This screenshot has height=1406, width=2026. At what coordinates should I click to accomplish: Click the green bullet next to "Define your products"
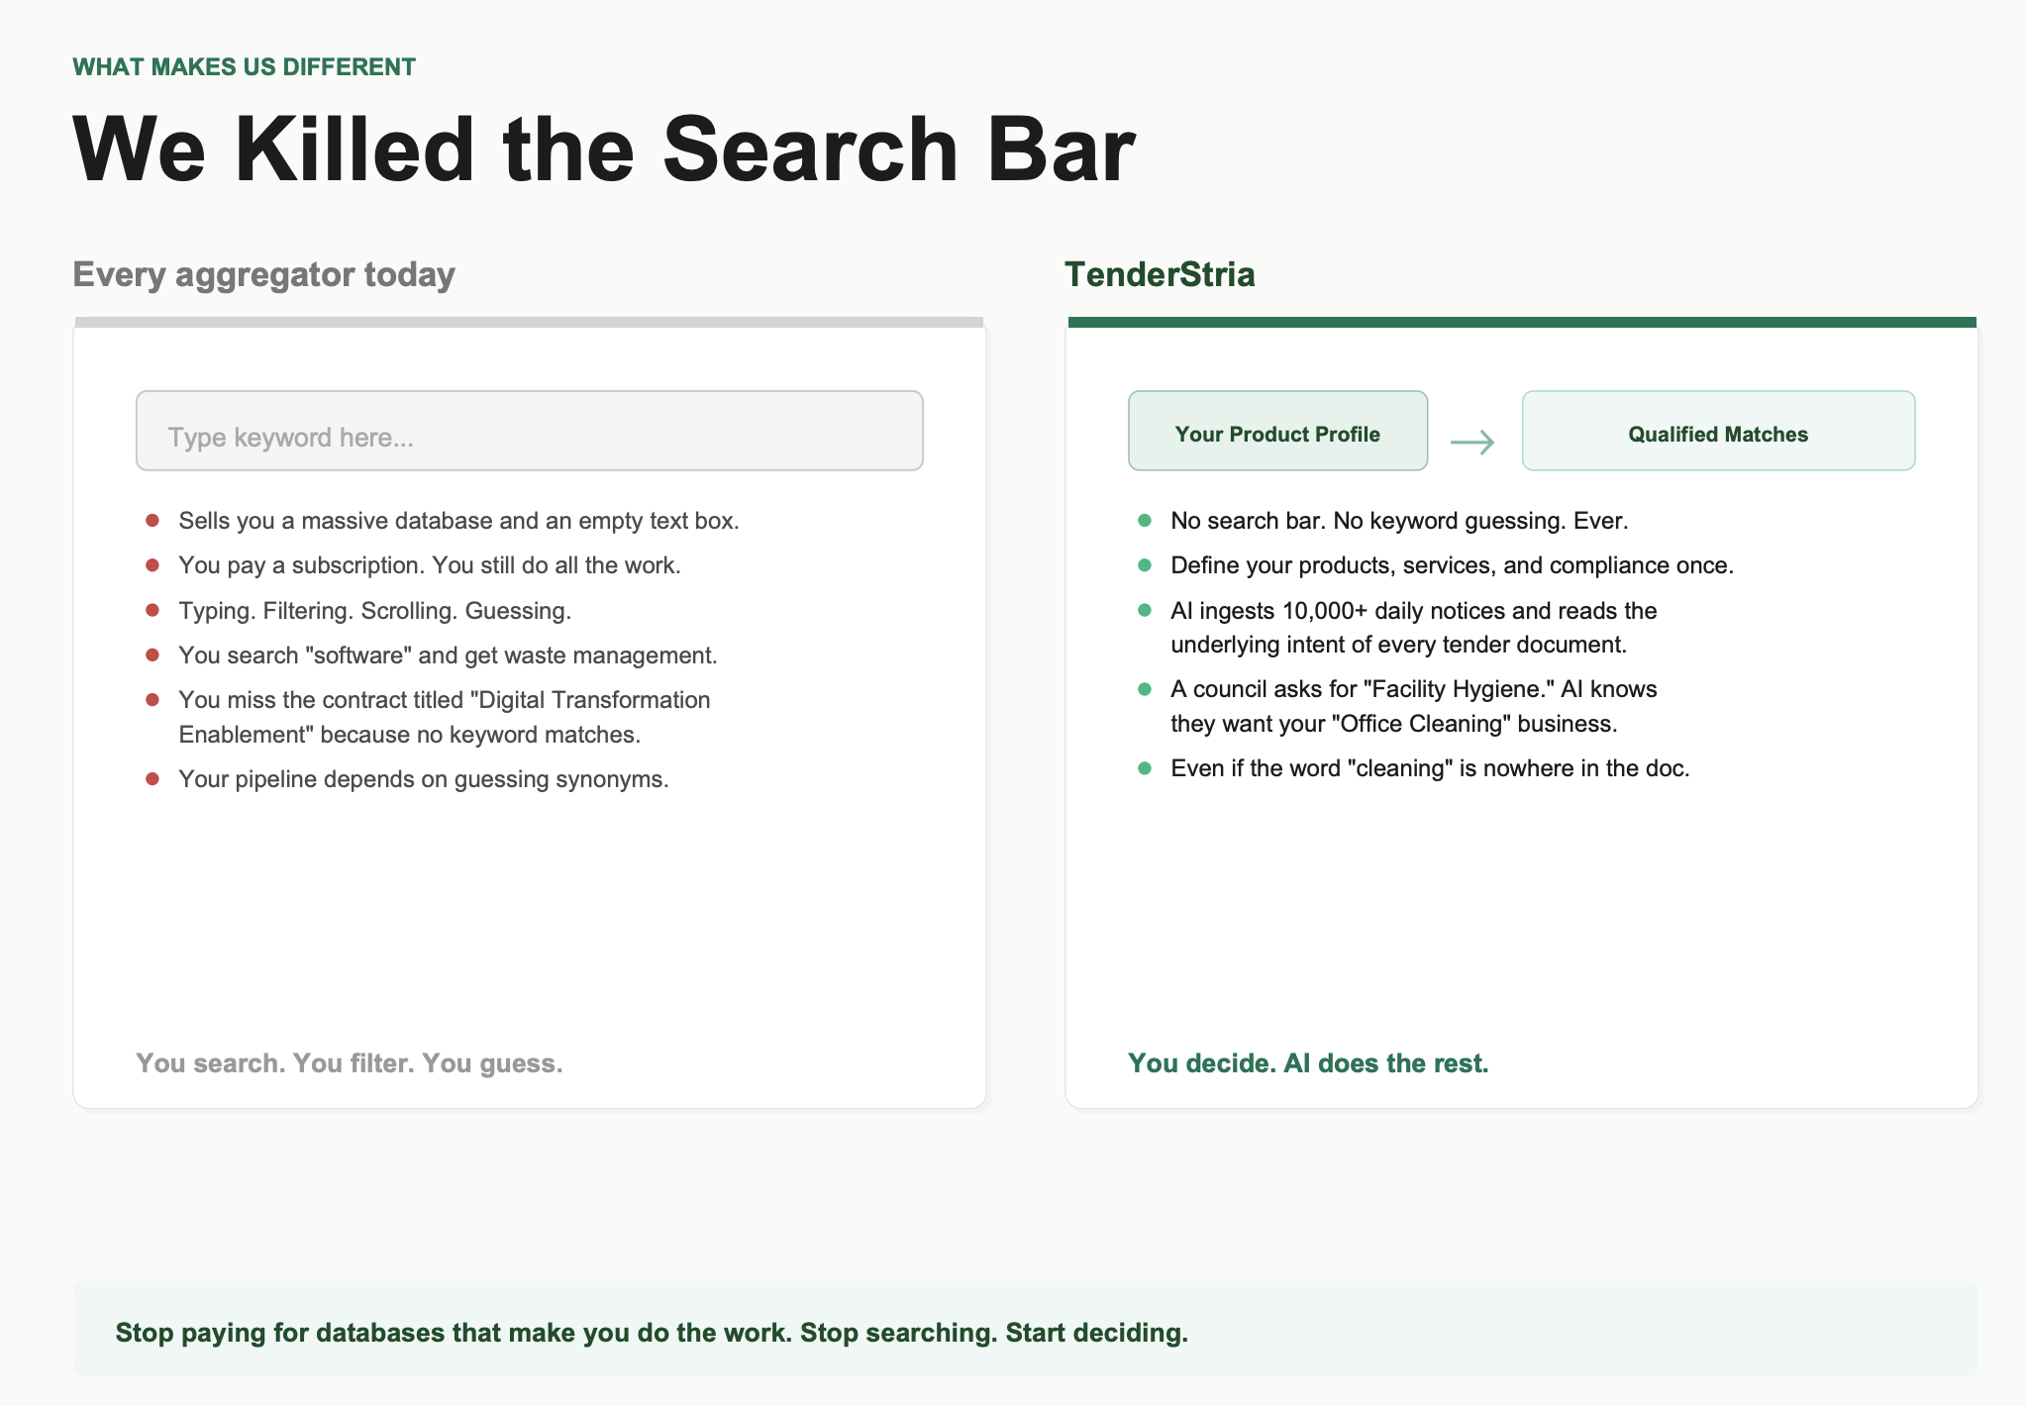coord(1145,565)
